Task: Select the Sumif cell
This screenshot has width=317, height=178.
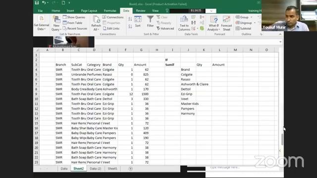Action: click(172, 65)
